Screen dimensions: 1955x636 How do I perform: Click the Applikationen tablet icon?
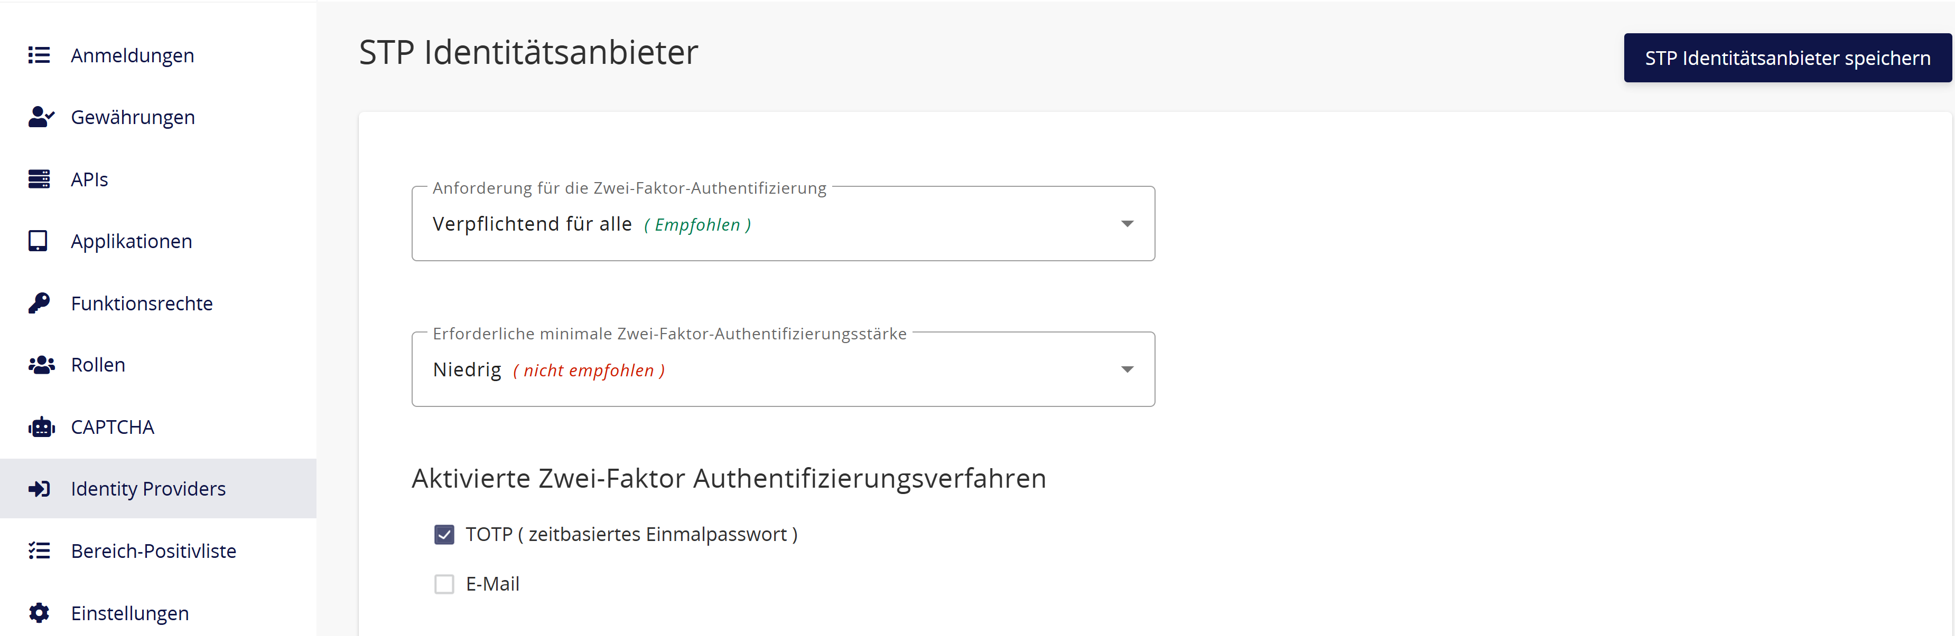point(38,241)
